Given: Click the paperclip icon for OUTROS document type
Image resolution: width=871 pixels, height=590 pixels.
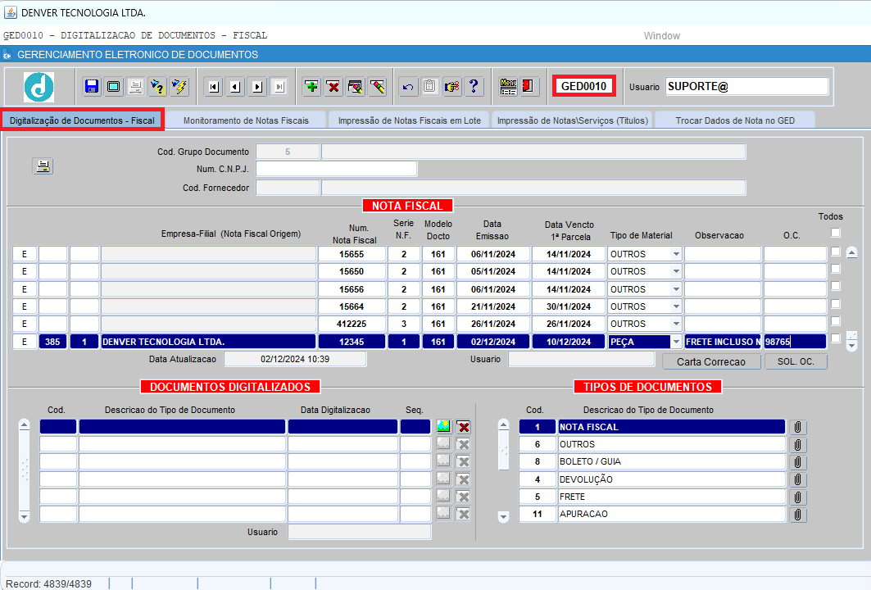Looking at the screenshot, I should pos(798,445).
